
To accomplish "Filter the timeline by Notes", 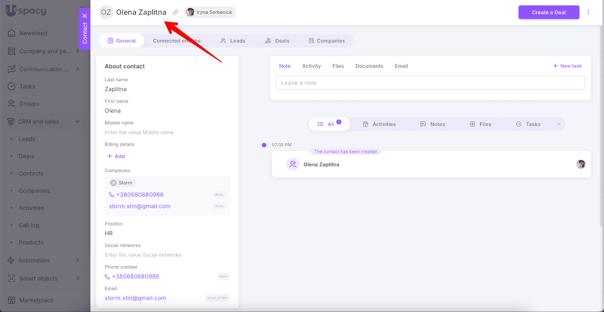I will click(433, 124).
